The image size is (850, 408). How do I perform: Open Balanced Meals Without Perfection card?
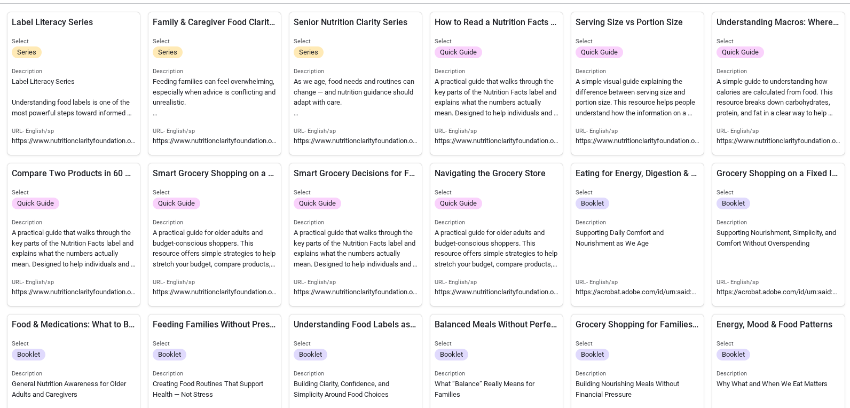(495, 325)
